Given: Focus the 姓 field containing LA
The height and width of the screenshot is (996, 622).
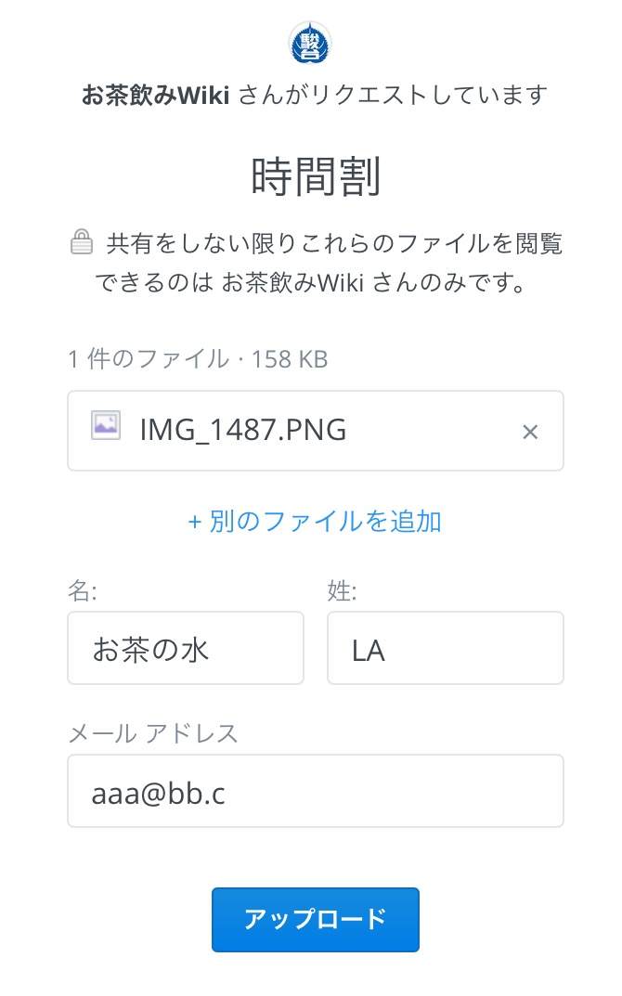Looking at the screenshot, I should pyautogui.click(x=445, y=648).
